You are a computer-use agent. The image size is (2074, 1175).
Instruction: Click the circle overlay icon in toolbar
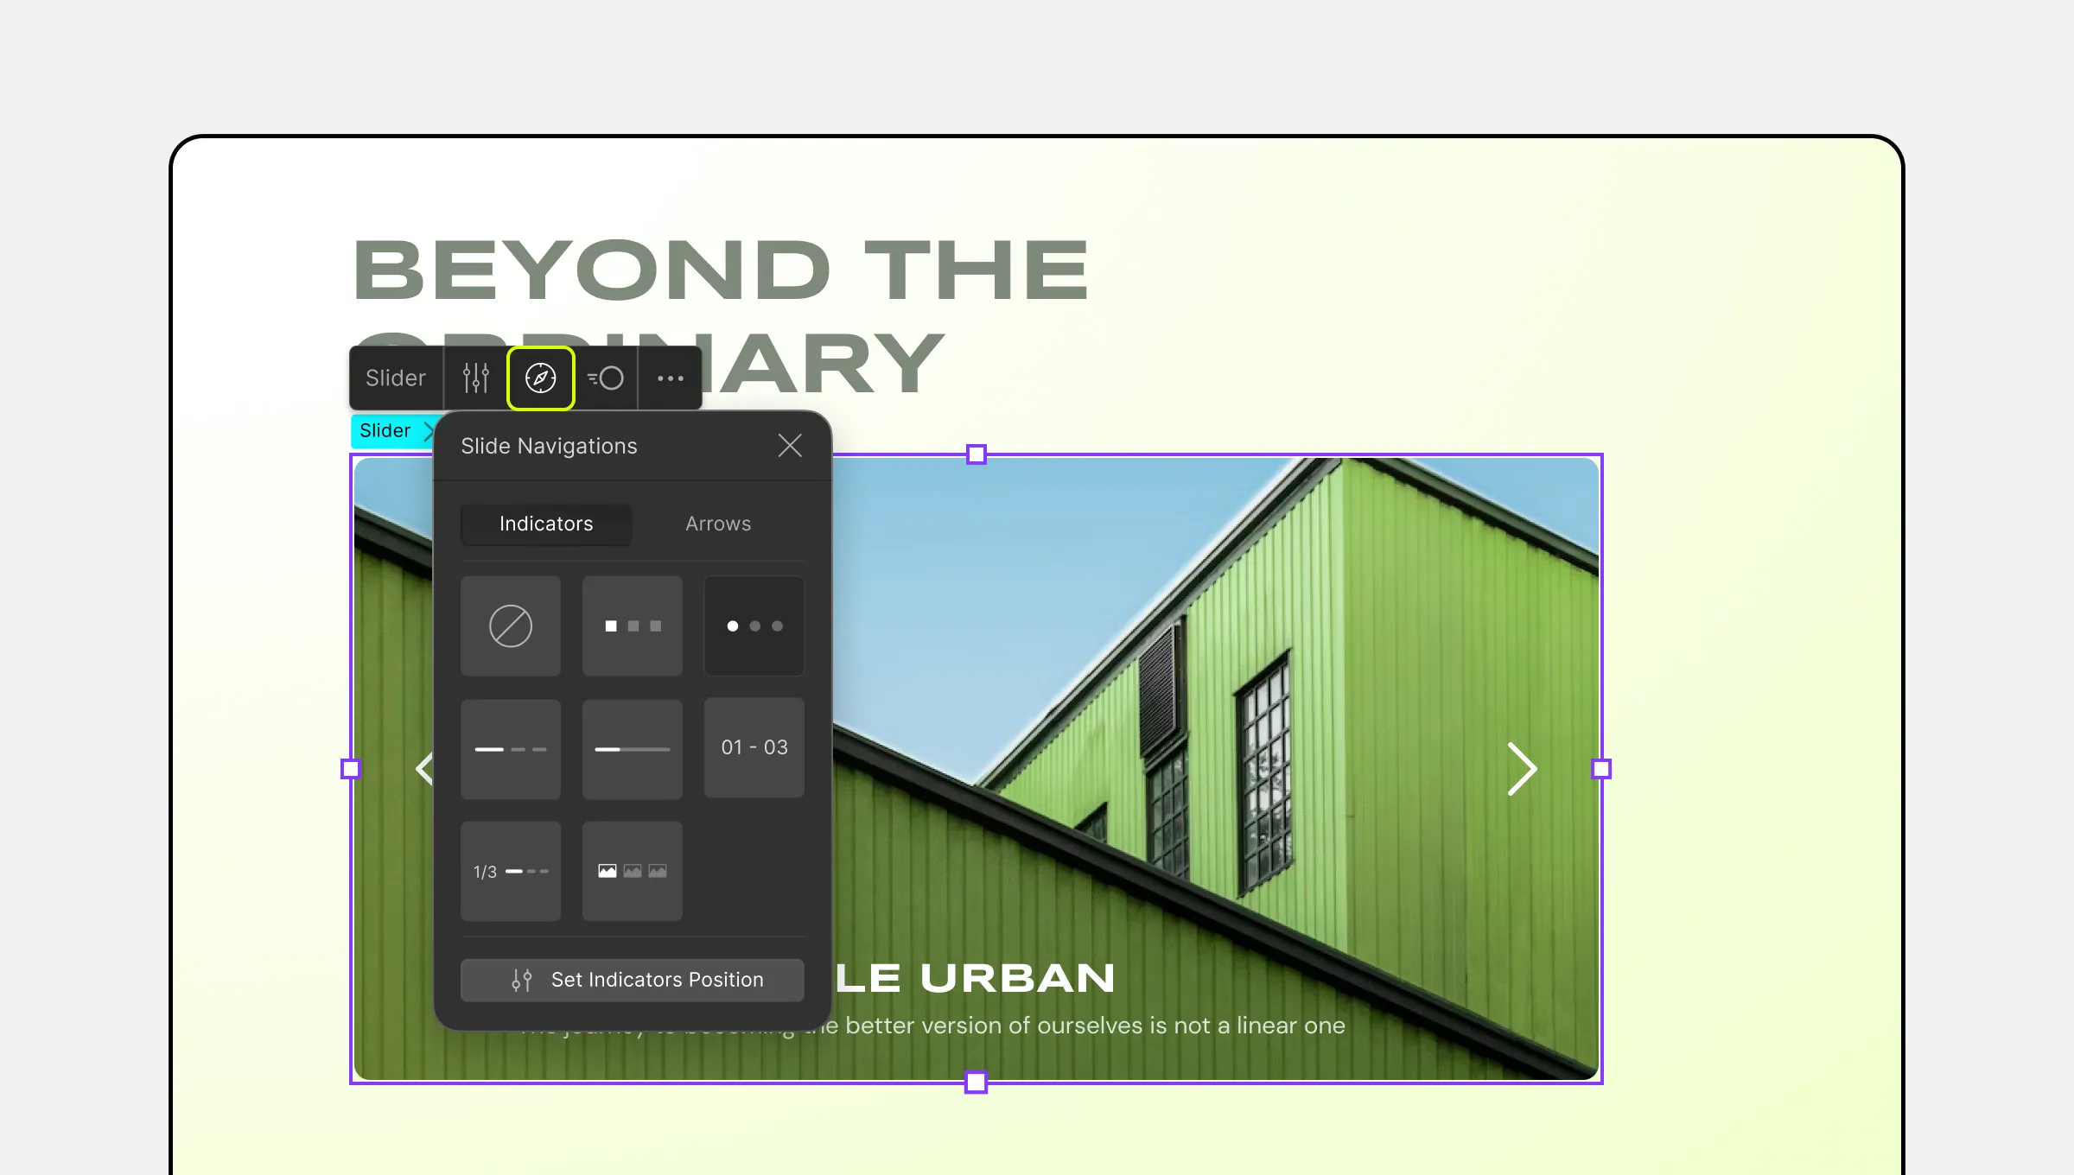coord(606,378)
